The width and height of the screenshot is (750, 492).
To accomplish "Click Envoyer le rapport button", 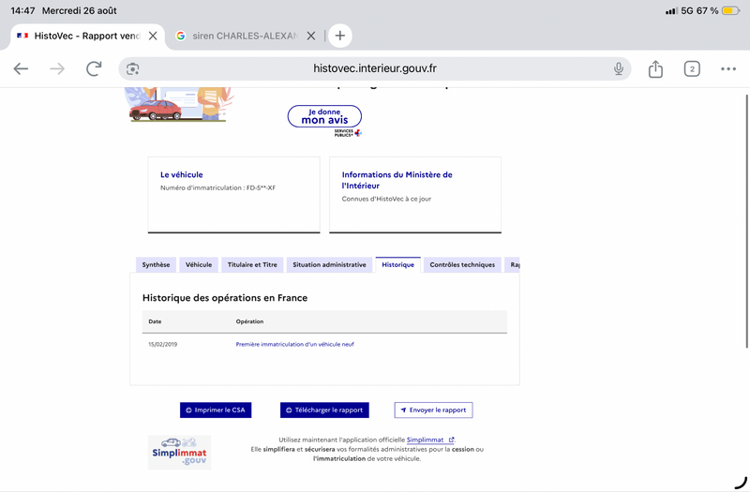I will (x=433, y=410).
